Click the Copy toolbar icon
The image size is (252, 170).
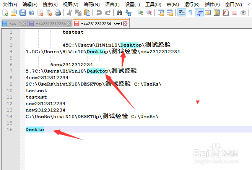click(x=78, y=13)
